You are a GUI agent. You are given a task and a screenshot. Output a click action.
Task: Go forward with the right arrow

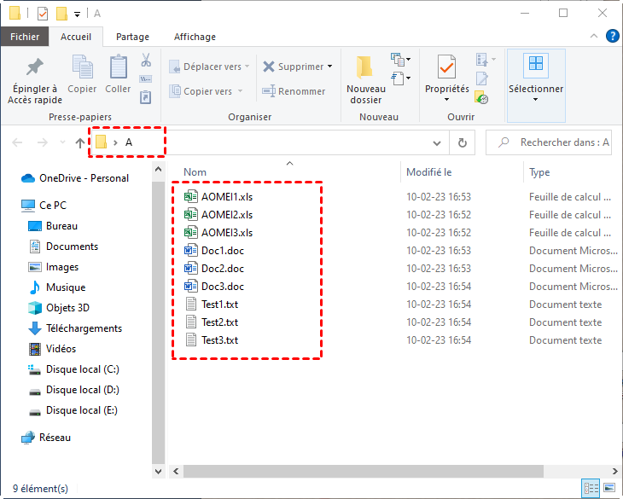(42, 142)
